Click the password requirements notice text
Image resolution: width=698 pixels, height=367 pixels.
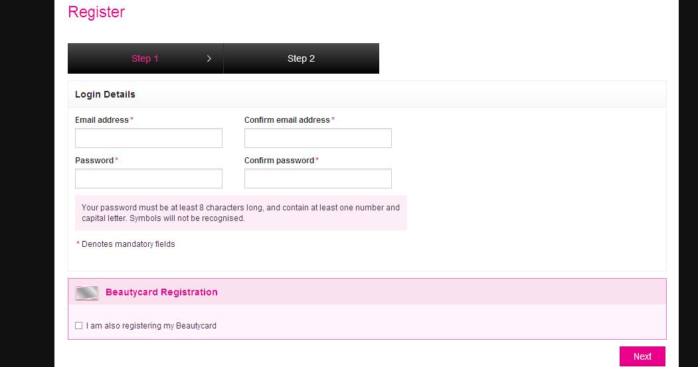coord(241,212)
